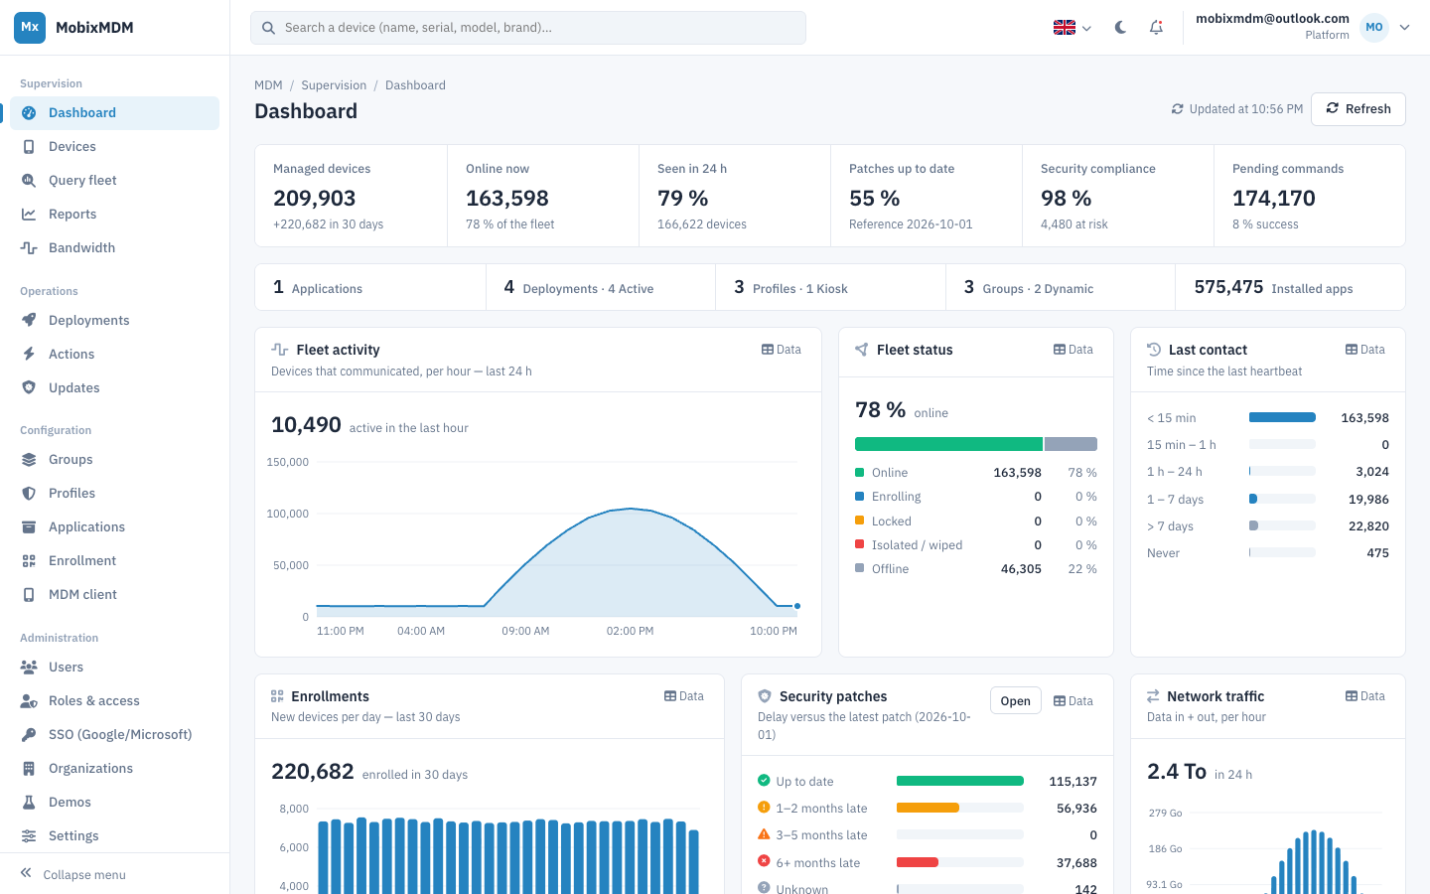Click the Profiles shield icon

29,494
